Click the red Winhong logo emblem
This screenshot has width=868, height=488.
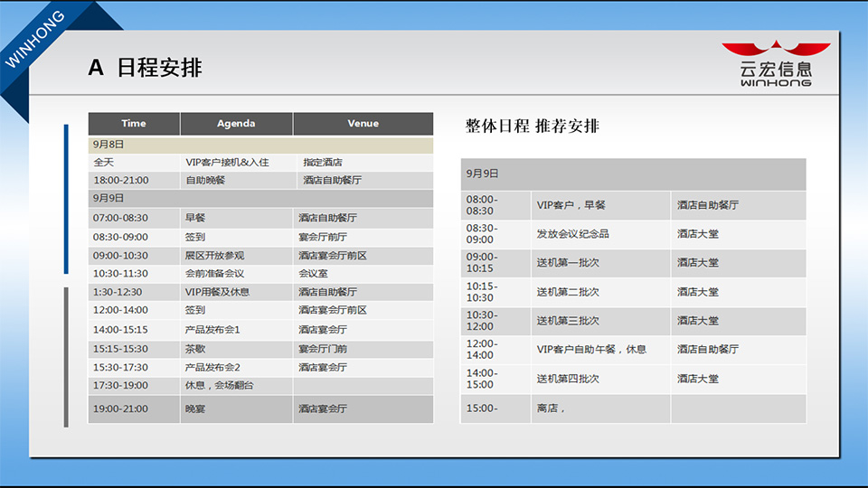(775, 49)
